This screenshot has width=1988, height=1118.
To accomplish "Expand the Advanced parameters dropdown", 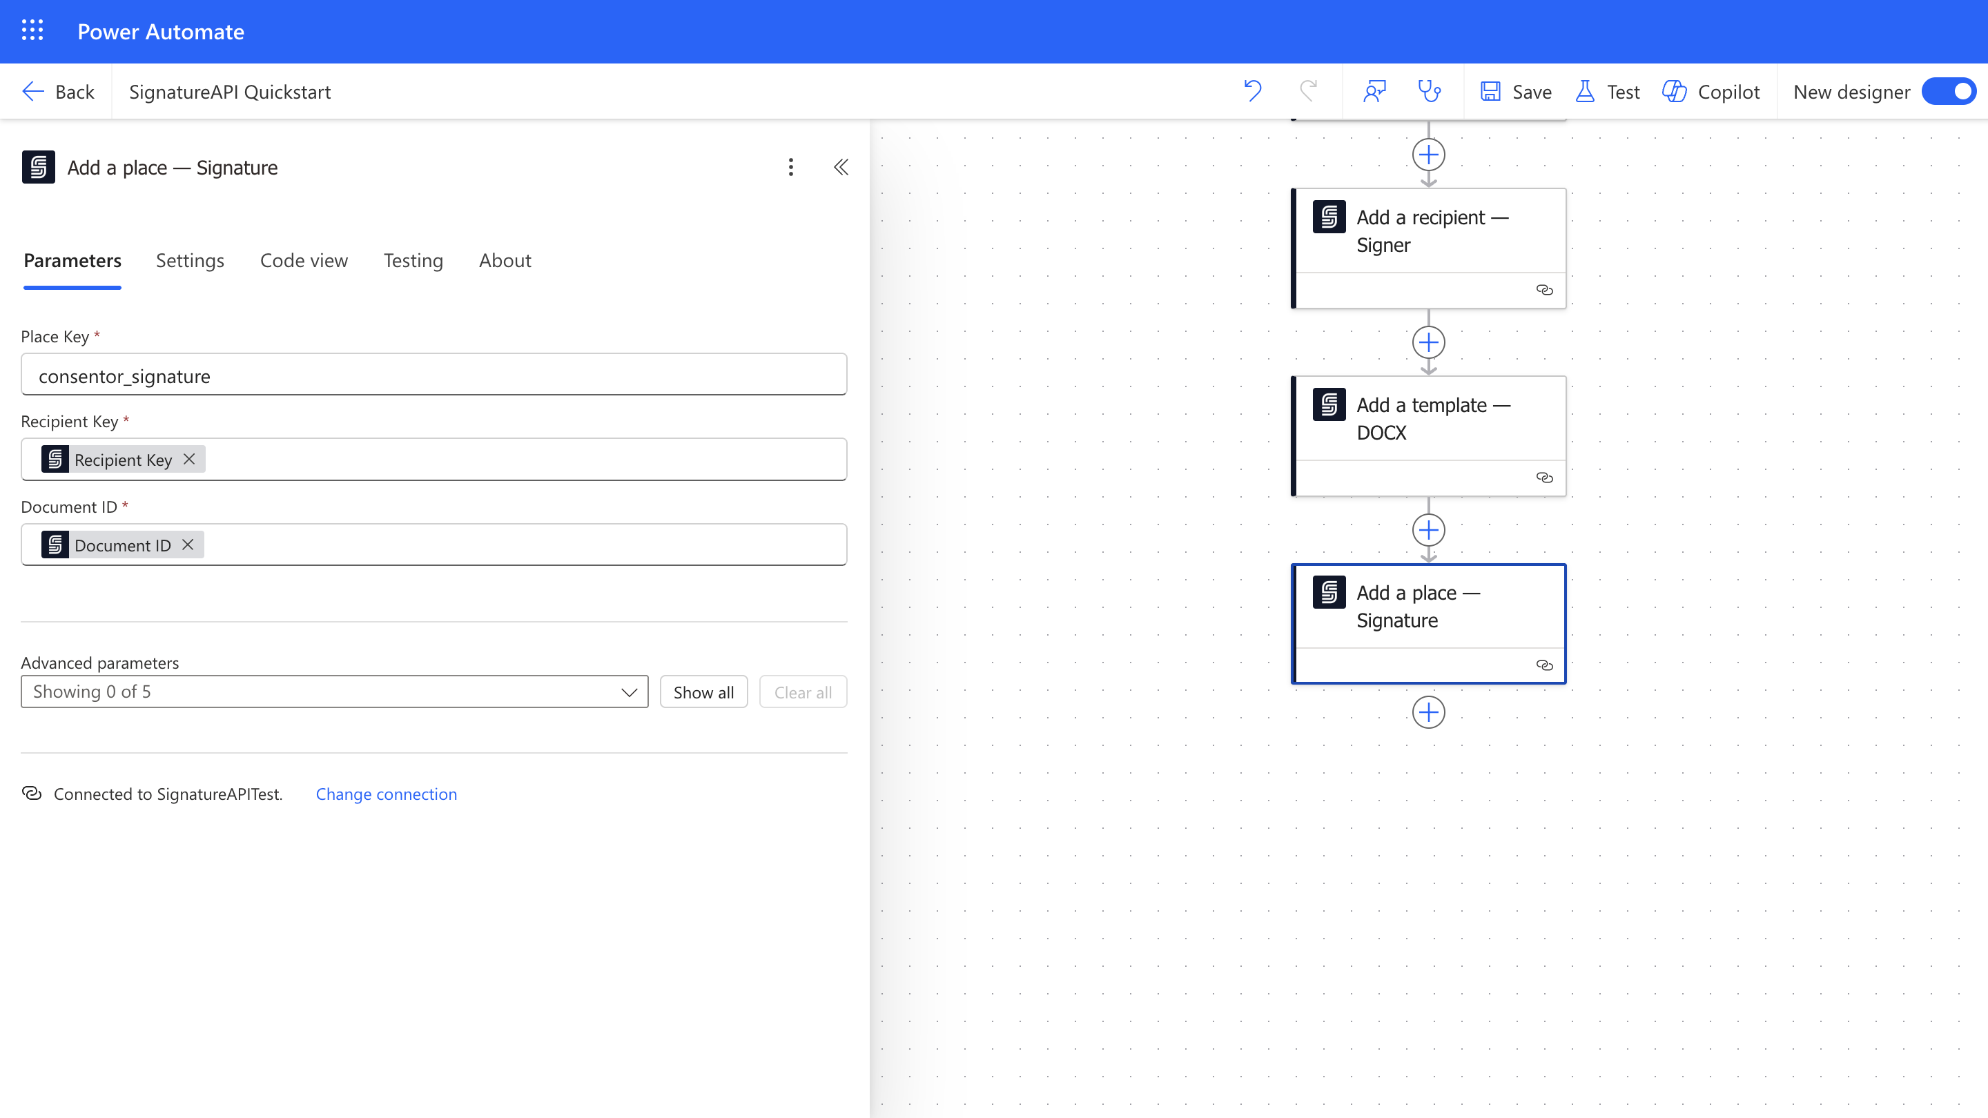I will pyautogui.click(x=334, y=692).
